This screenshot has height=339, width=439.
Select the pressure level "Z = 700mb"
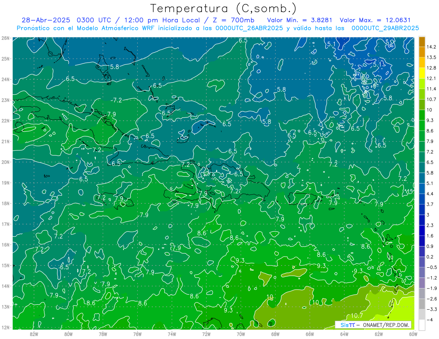(x=233, y=20)
